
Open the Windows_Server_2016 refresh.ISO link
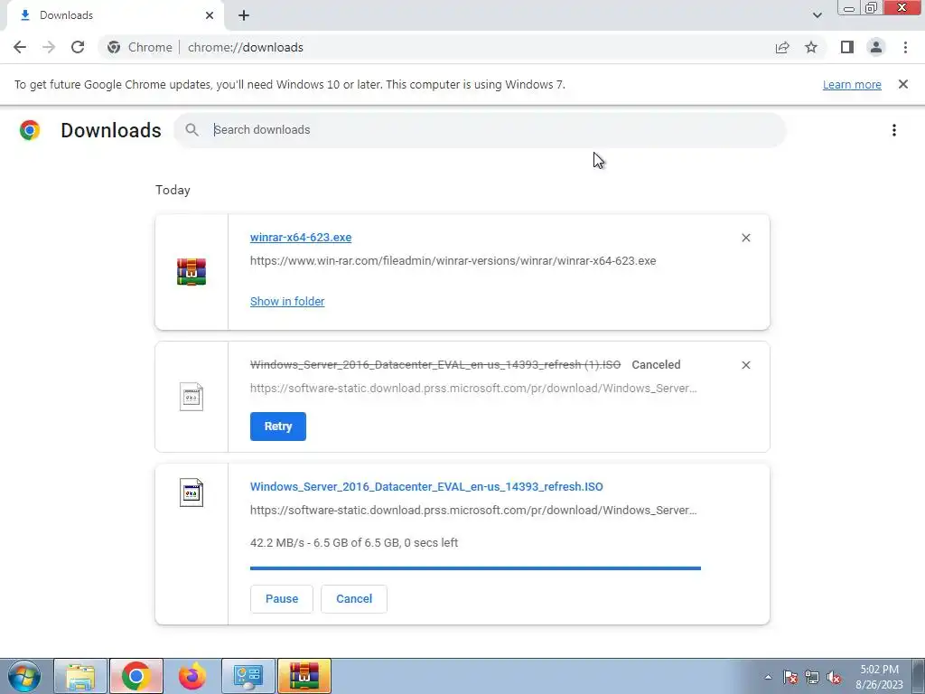(x=426, y=487)
